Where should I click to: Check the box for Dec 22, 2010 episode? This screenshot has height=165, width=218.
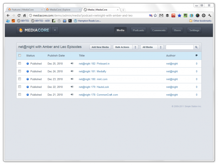[20, 87]
